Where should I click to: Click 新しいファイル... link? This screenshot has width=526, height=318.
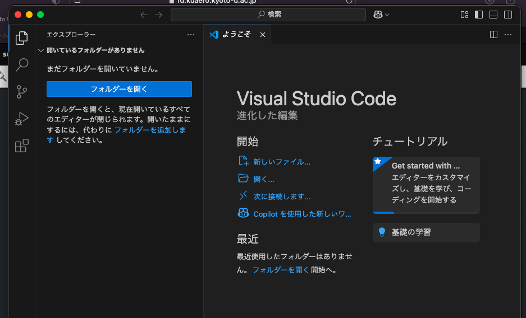(x=281, y=162)
